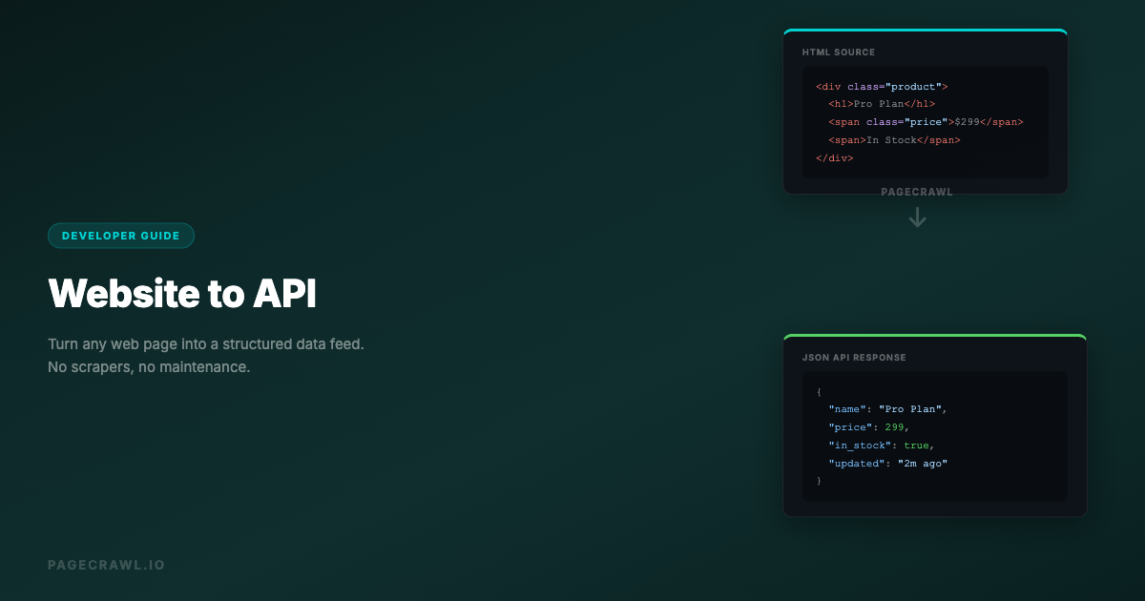Click the downward transformation arrow icon

tap(917, 217)
